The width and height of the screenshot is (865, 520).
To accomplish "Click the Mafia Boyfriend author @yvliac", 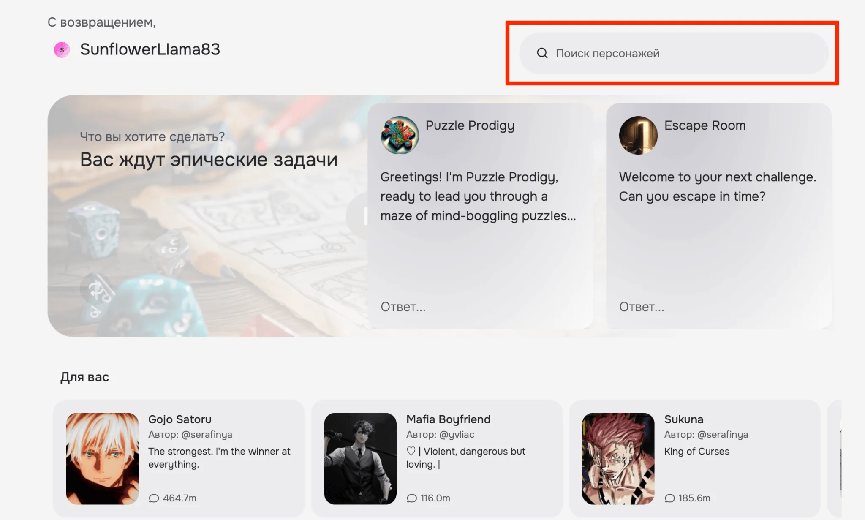I will click(x=457, y=434).
